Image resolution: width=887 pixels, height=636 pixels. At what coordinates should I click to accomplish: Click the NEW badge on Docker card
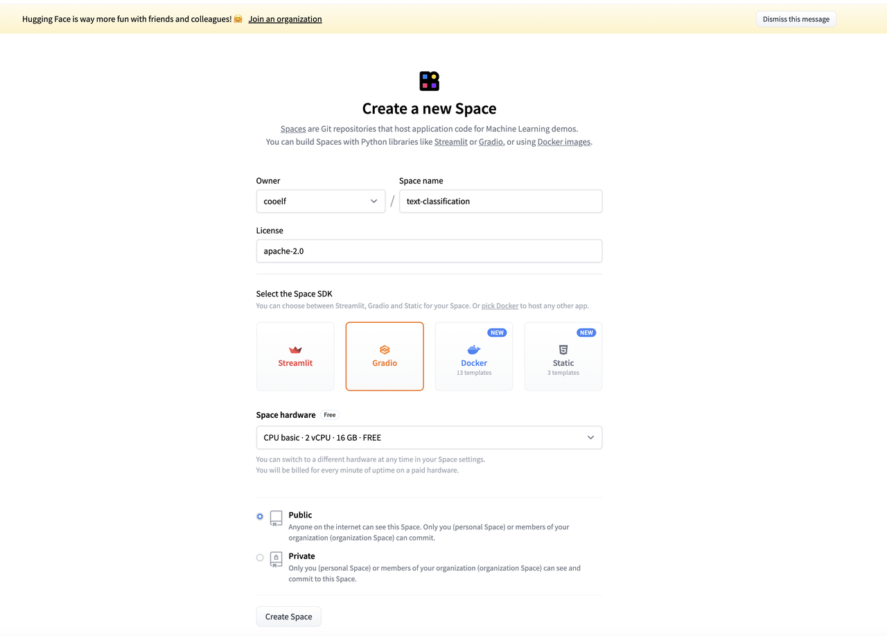point(497,333)
